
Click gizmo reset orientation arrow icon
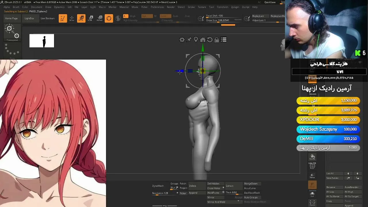210,40
